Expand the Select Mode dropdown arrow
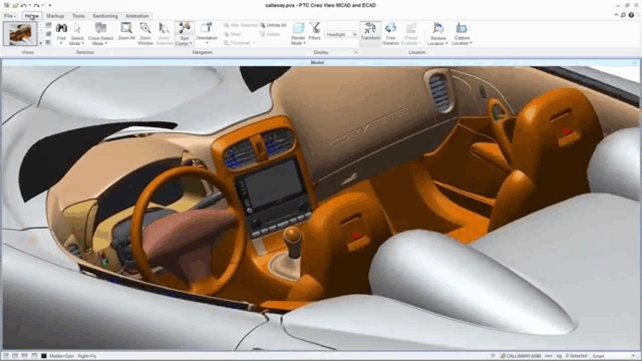The width and height of the screenshot is (642, 361). (82, 44)
